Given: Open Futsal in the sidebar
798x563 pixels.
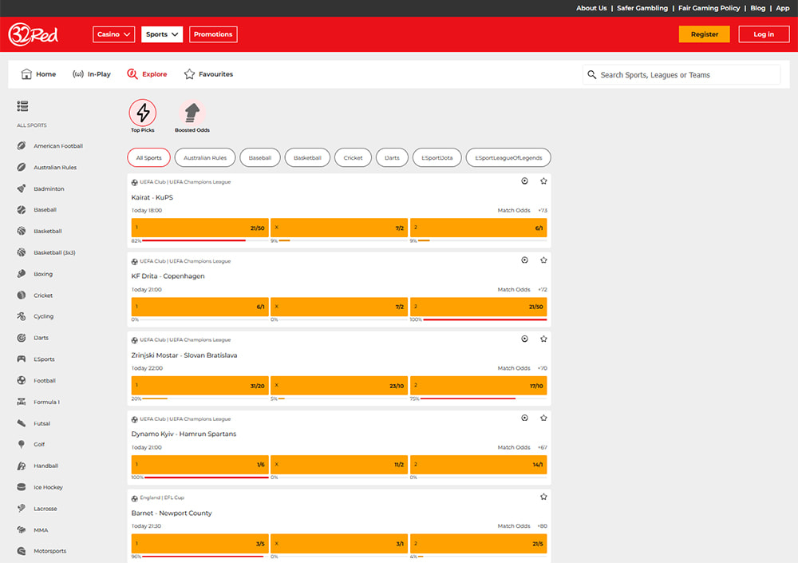Looking at the screenshot, I should click(x=34, y=423).
